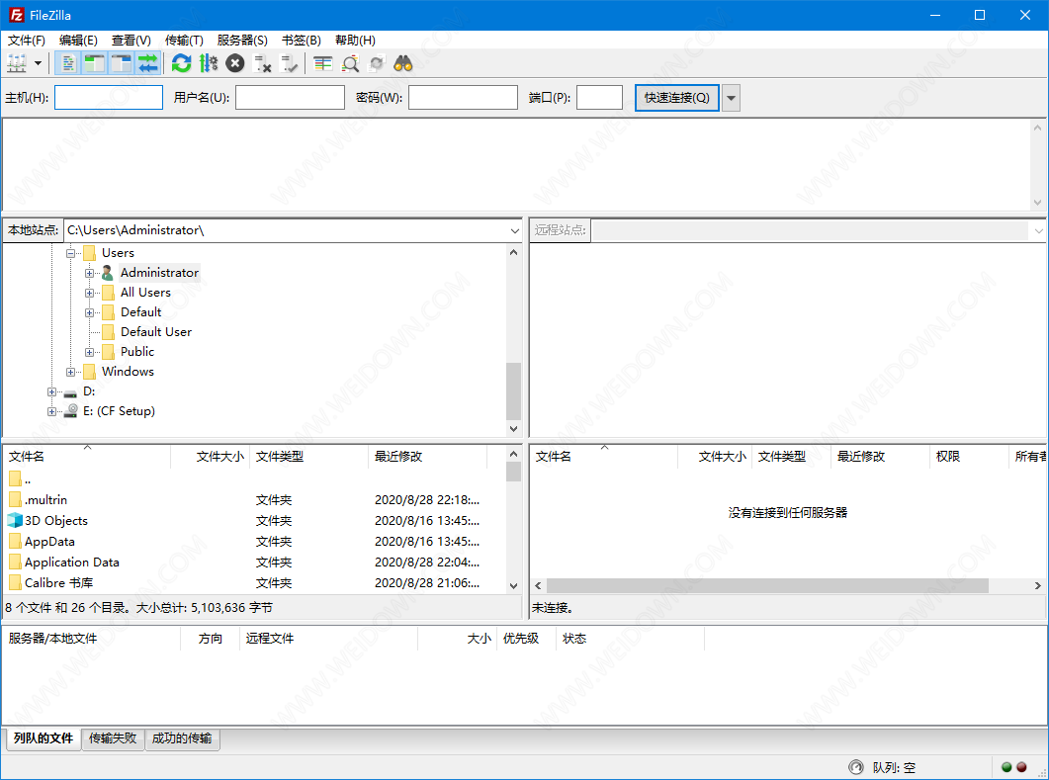Refresh file and folder lists
The height and width of the screenshot is (780, 1049).
pos(181,63)
